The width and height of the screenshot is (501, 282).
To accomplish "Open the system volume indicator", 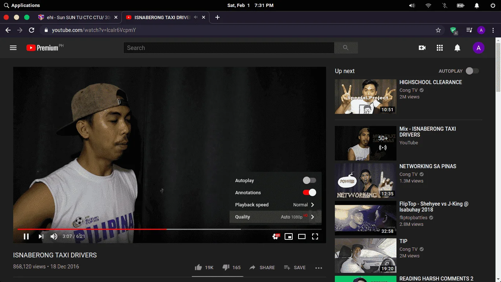I will 412,6.
